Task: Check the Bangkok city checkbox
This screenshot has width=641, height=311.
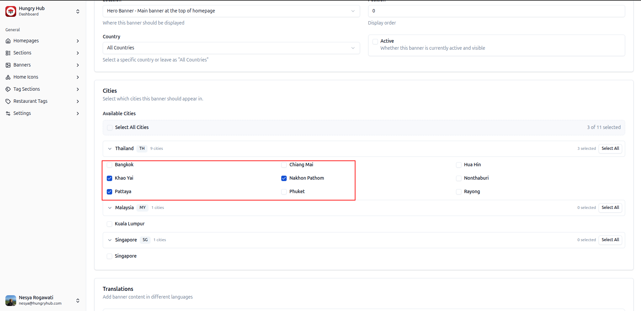Action: point(109,165)
